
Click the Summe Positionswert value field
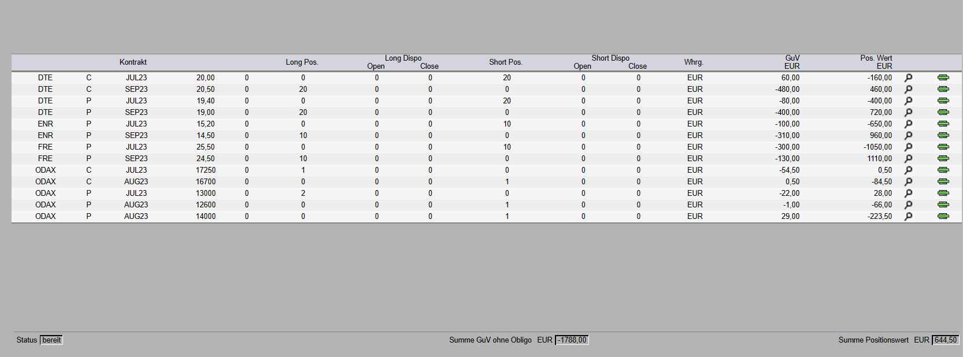point(945,340)
